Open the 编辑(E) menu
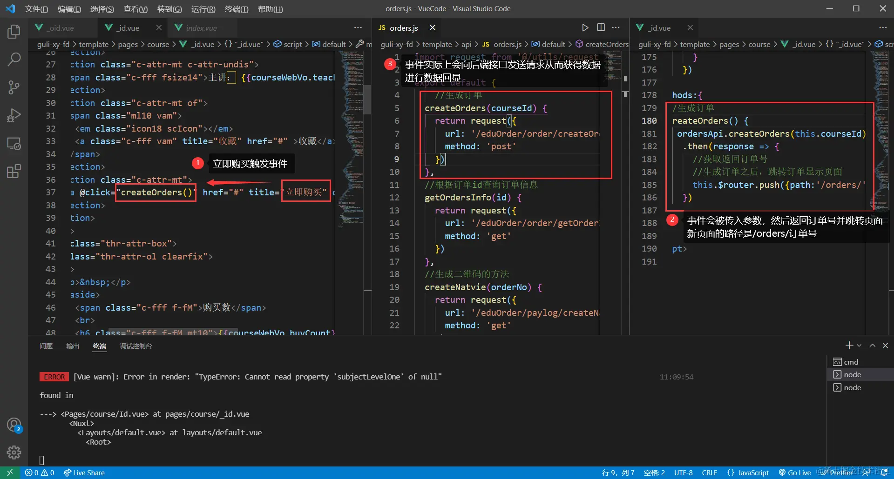Image resolution: width=894 pixels, height=479 pixels. pos(69,9)
